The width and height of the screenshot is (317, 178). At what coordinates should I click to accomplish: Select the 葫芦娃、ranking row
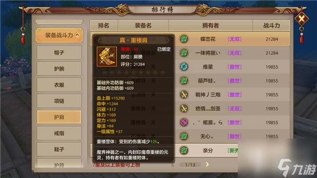pos(232,81)
